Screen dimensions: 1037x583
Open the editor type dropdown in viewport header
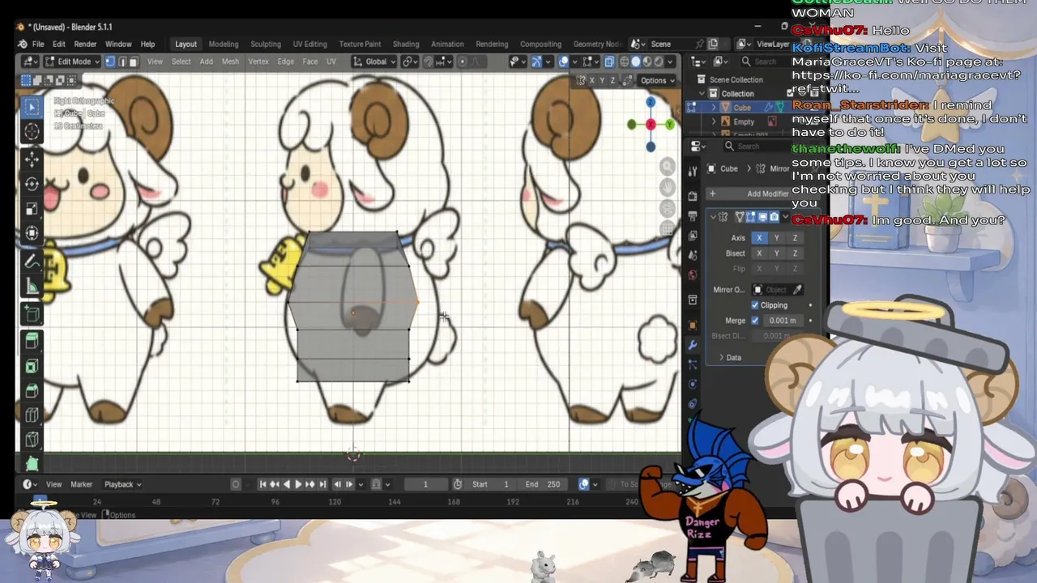(x=31, y=62)
